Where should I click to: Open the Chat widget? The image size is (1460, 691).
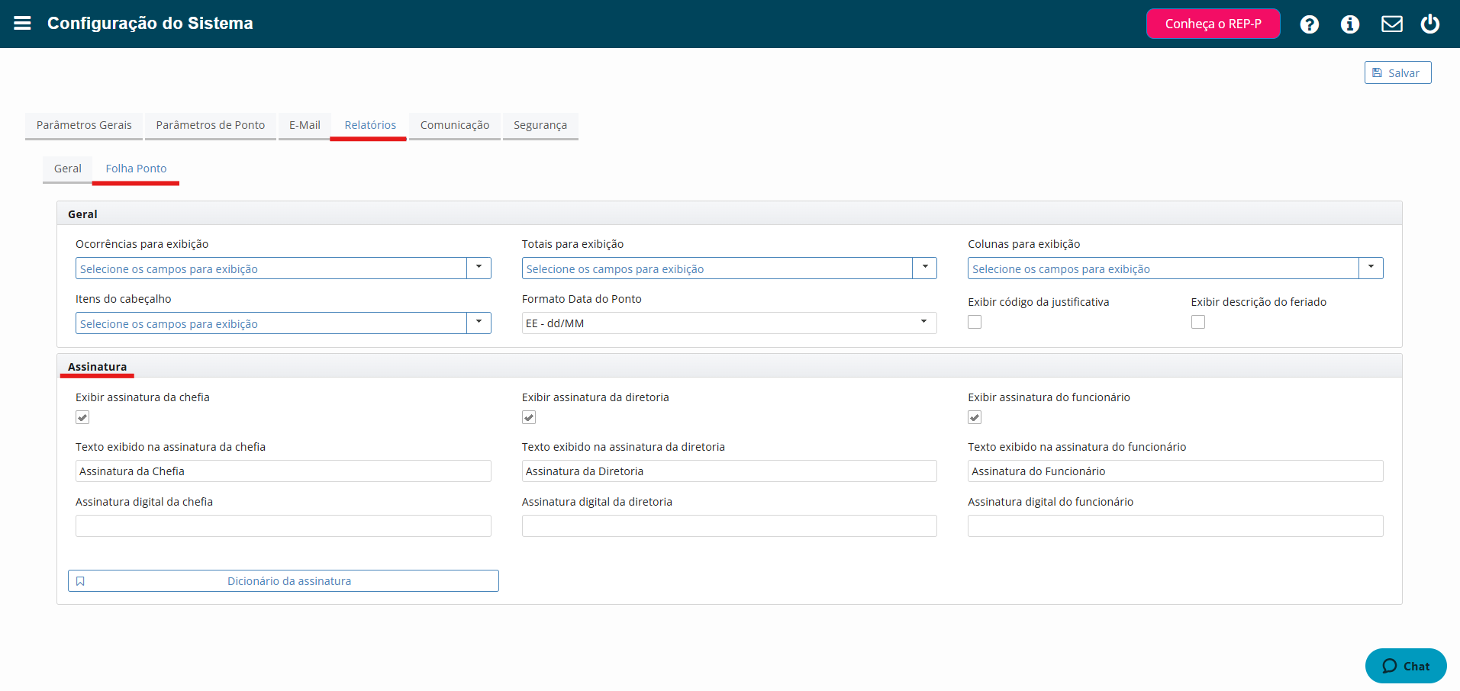1406,666
